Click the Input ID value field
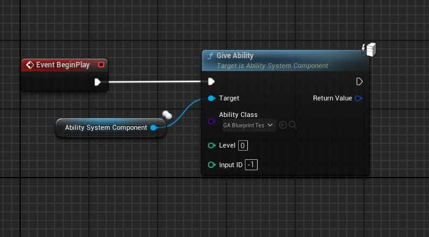 tap(251, 165)
